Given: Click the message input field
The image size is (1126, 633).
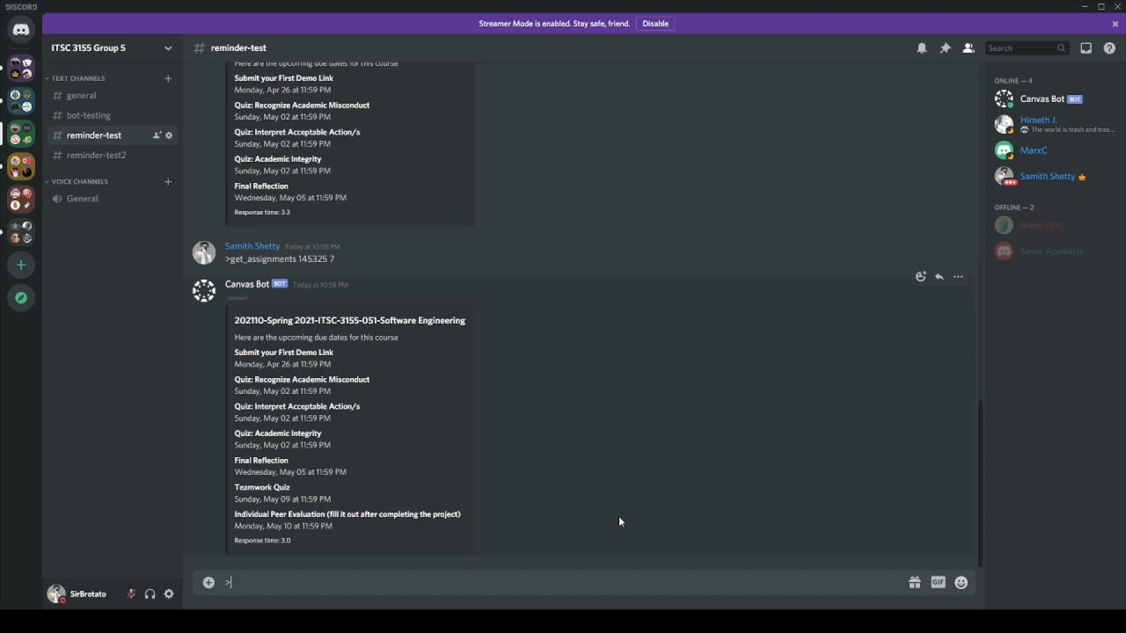Looking at the screenshot, I should coord(563,582).
